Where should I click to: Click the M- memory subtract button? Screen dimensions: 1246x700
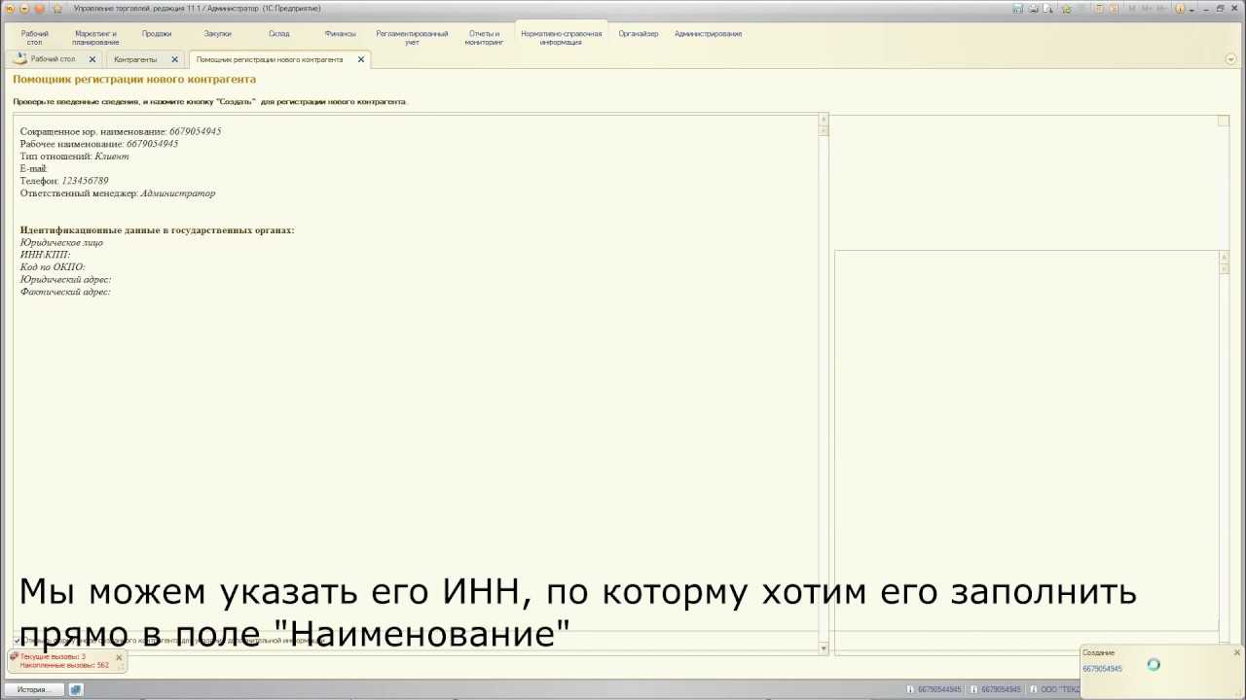1161,9
